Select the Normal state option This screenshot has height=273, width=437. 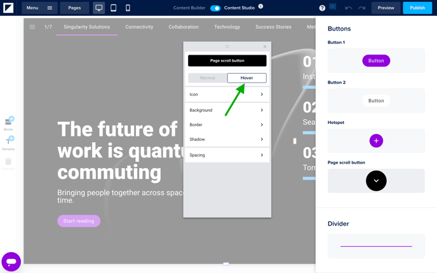[x=208, y=78]
